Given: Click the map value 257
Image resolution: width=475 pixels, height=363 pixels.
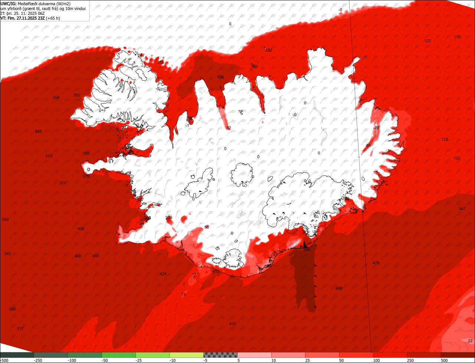Looking at the screenshot, I should (255, 66).
